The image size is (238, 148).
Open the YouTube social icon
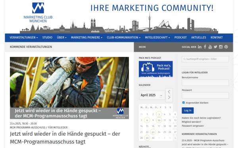click(x=210, y=47)
